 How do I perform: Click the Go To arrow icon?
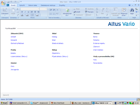(x=137, y=12)
